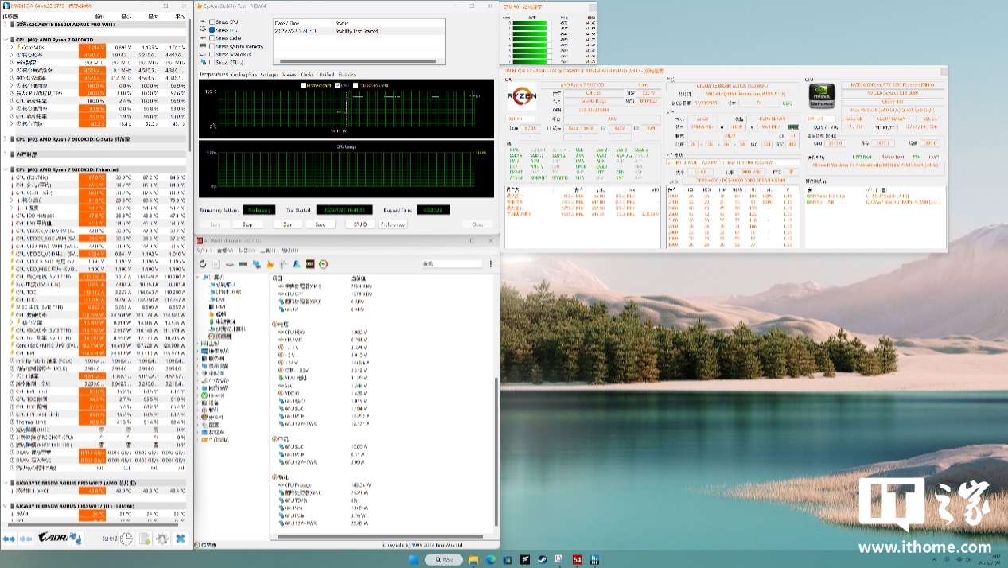Image resolution: width=1008 pixels, height=568 pixels.
Task: Click the blue X icon in HWiNFO footer
Action: click(181, 539)
